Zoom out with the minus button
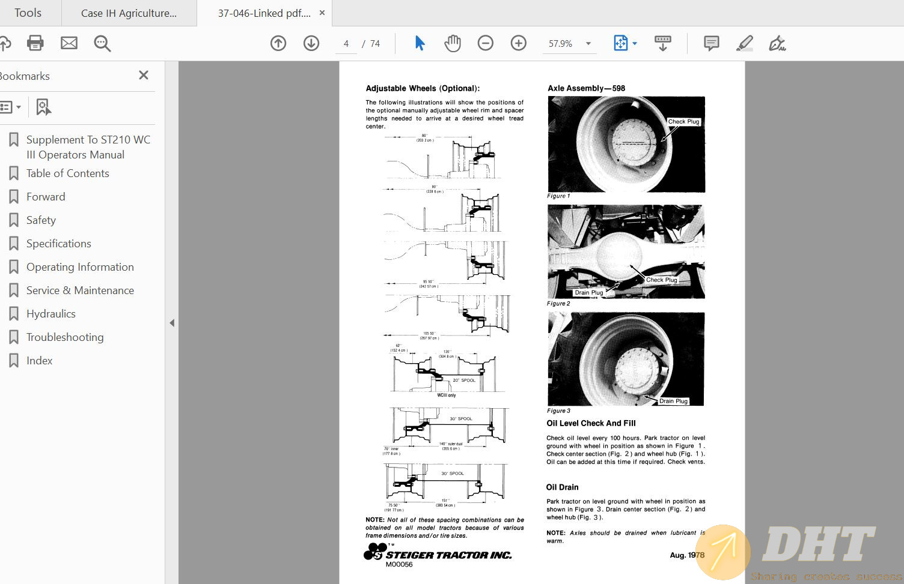 point(486,43)
